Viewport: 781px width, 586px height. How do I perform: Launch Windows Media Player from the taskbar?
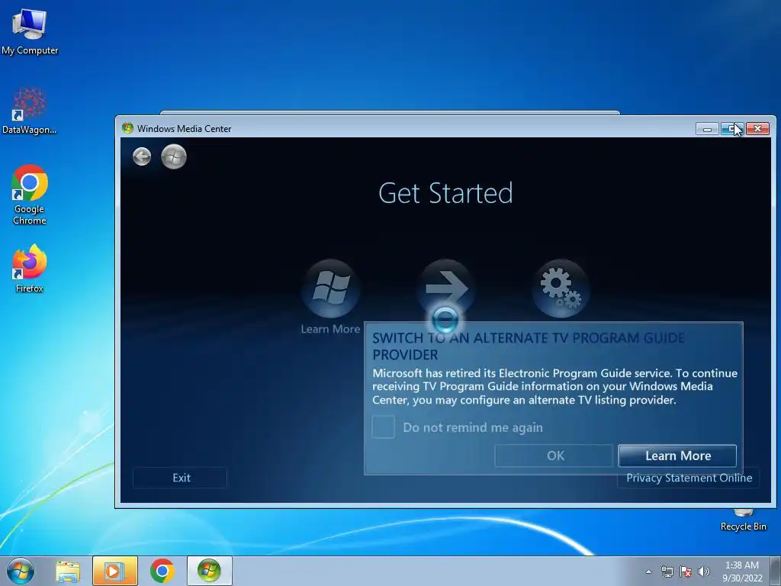(114, 571)
